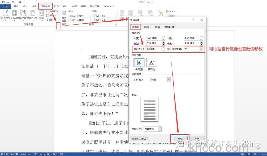267x156 pixels.
Task: Switch to the ACROBAT ribbon tab
Action: click(109, 7)
